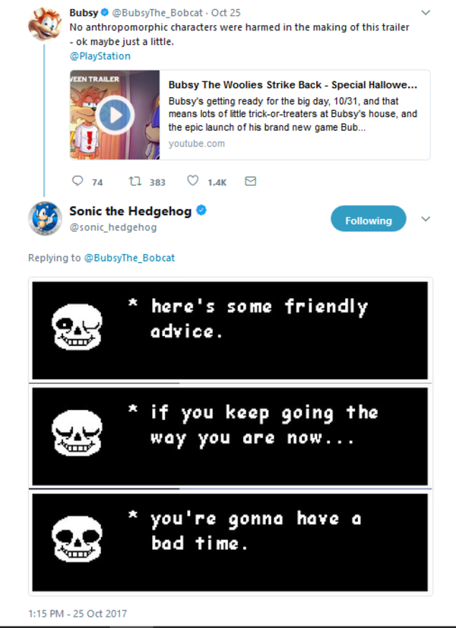The image size is (456, 628).
Task: Like Bubsy's tweet with the heart icon
Action: (x=192, y=181)
